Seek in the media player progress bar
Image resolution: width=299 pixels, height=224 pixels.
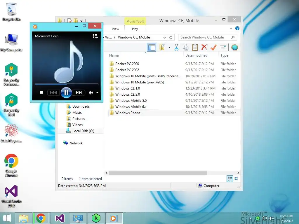pyautogui.click(x=67, y=84)
